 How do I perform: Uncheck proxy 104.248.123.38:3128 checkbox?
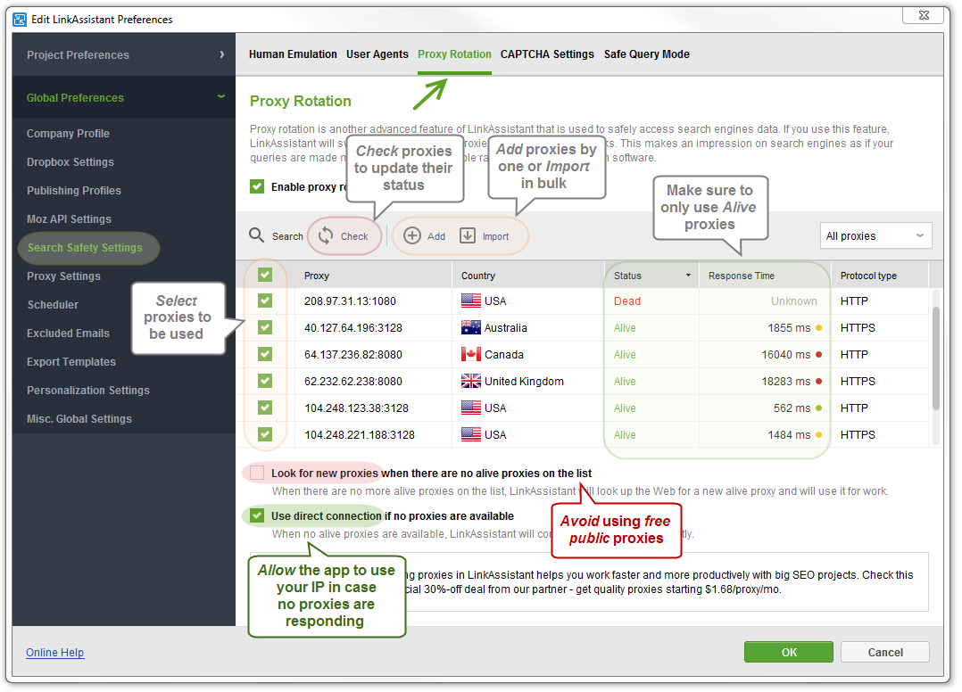coord(264,408)
